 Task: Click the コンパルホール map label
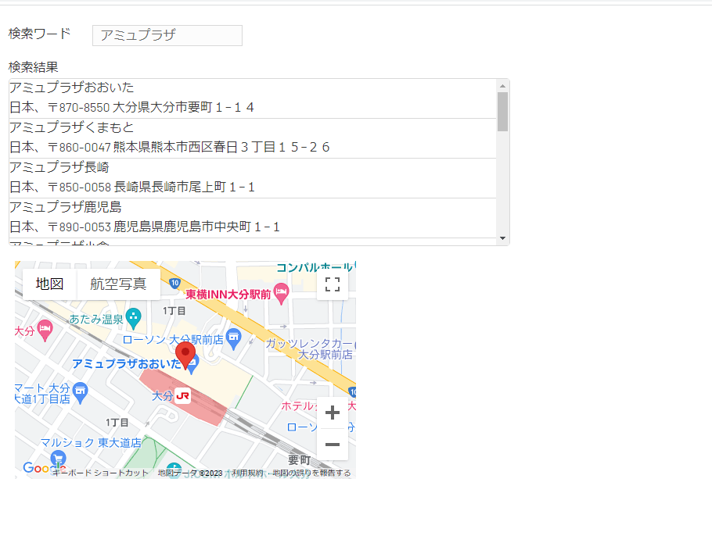tap(315, 267)
